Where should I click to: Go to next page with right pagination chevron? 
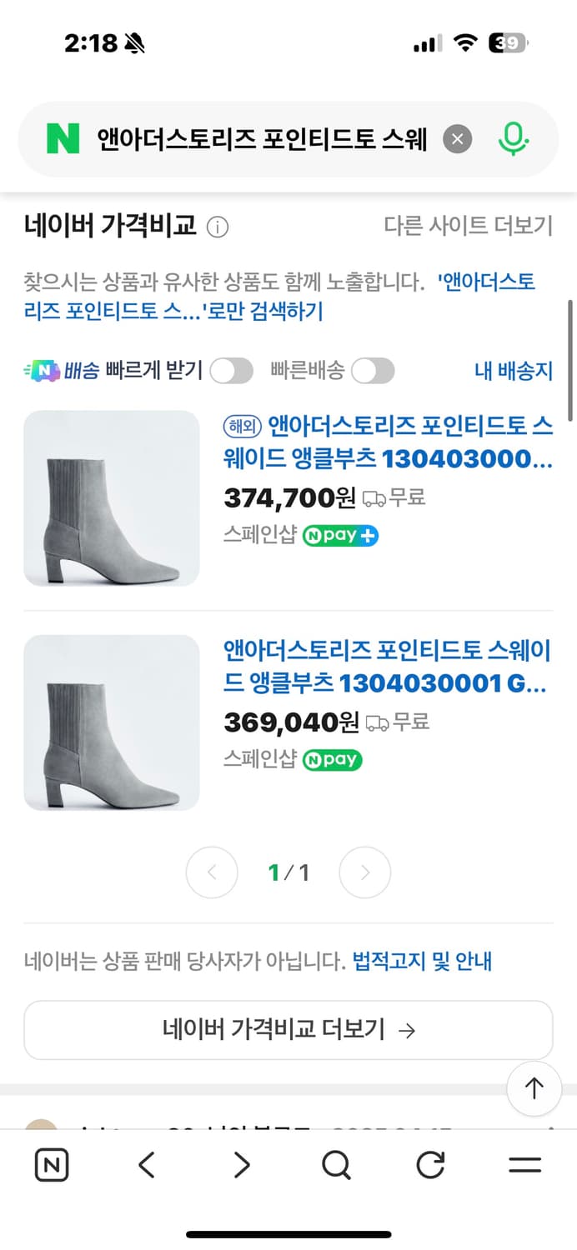pyautogui.click(x=364, y=872)
